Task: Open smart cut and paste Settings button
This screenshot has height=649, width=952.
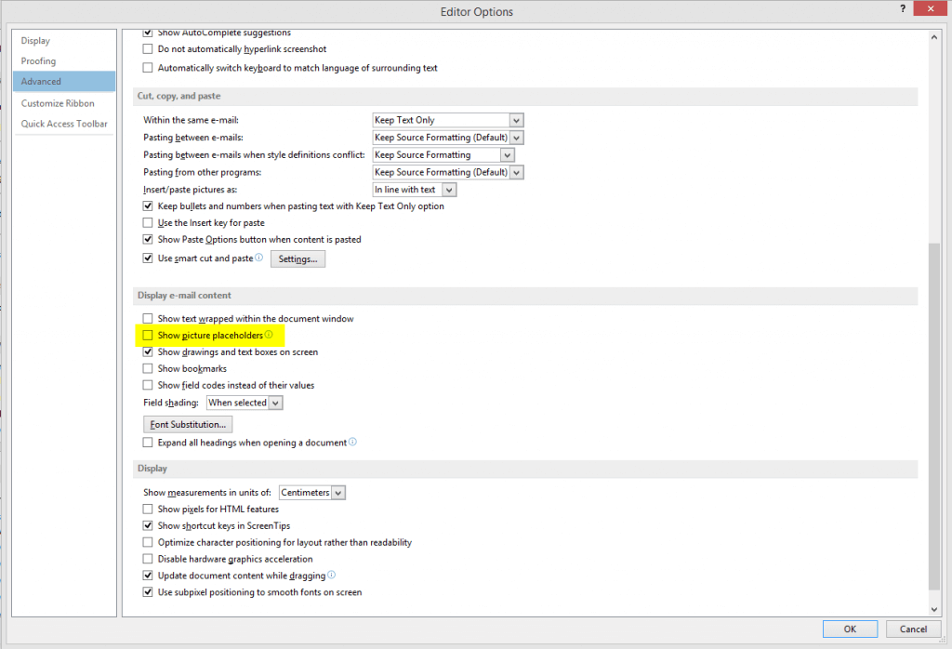Action: pos(297,258)
